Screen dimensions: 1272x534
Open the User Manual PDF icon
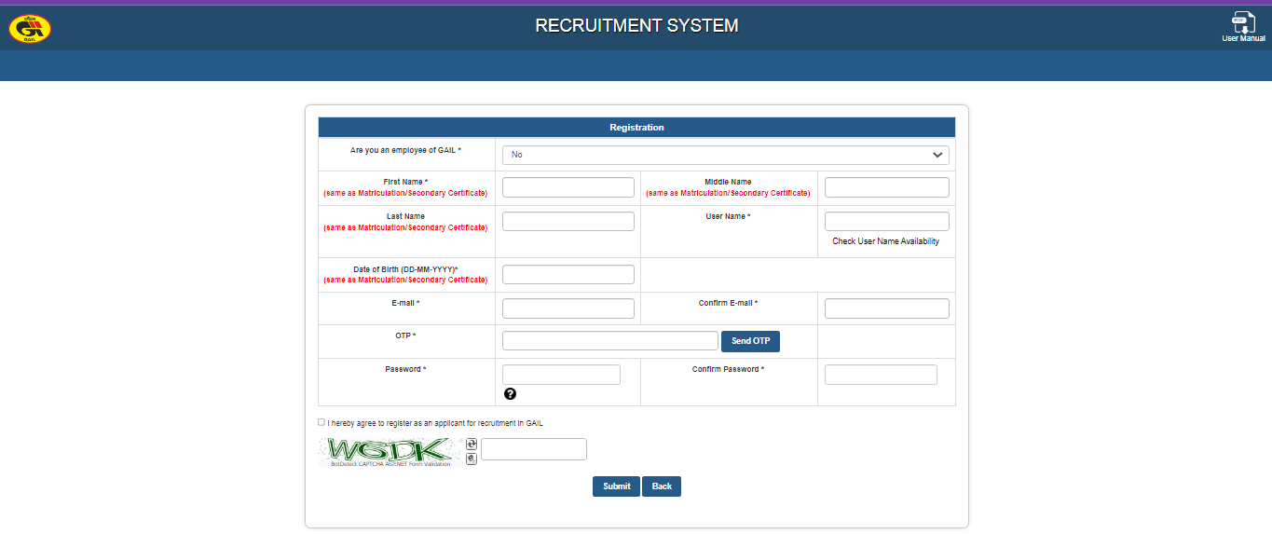click(1243, 22)
